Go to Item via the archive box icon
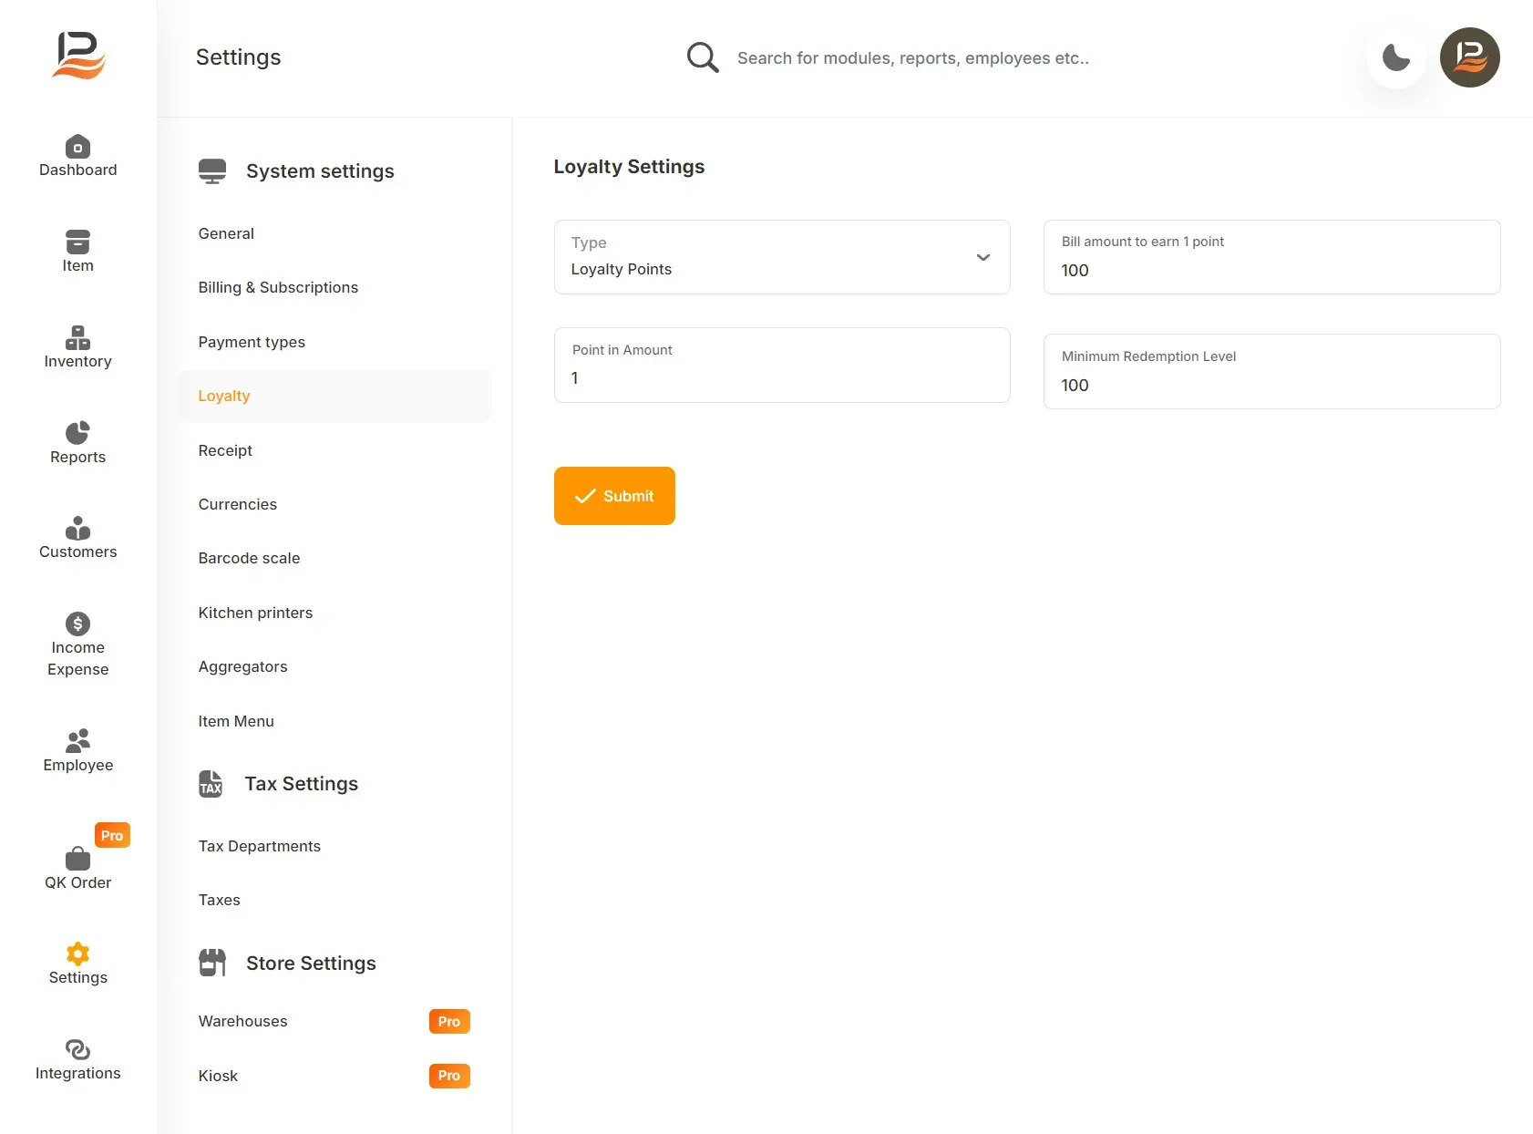Screen dimensions: 1533x1134 pos(77,242)
